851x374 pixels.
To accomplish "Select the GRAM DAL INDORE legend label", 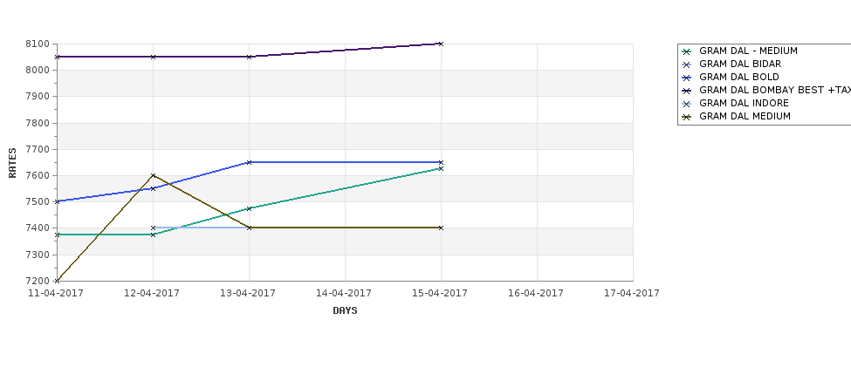I will (744, 103).
